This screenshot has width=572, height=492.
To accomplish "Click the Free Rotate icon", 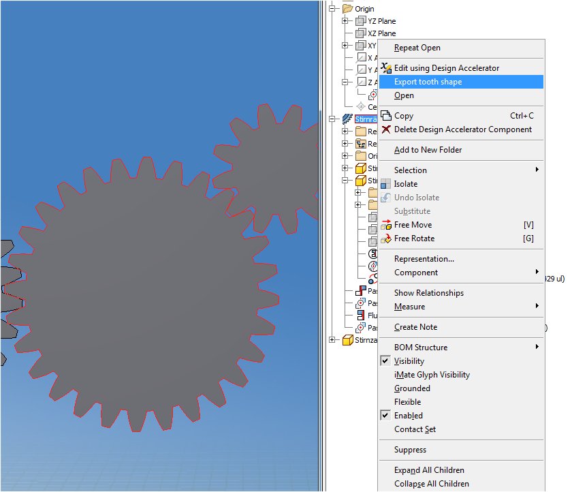I will [386, 239].
